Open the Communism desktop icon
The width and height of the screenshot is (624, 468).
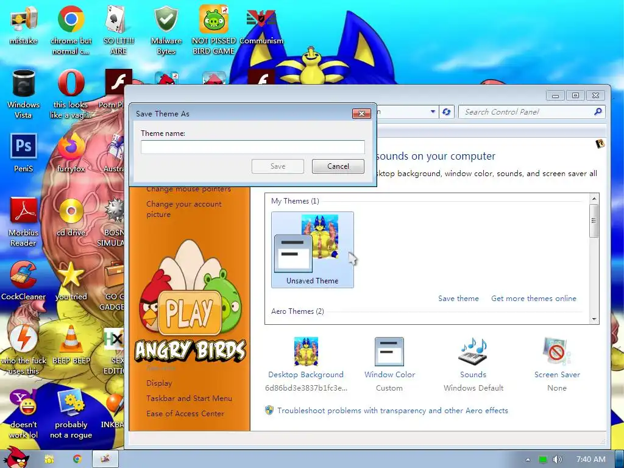(x=261, y=26)
